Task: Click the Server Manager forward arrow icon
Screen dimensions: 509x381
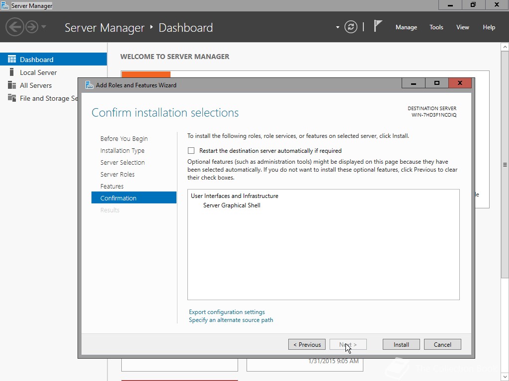Action: coord(32,27)
